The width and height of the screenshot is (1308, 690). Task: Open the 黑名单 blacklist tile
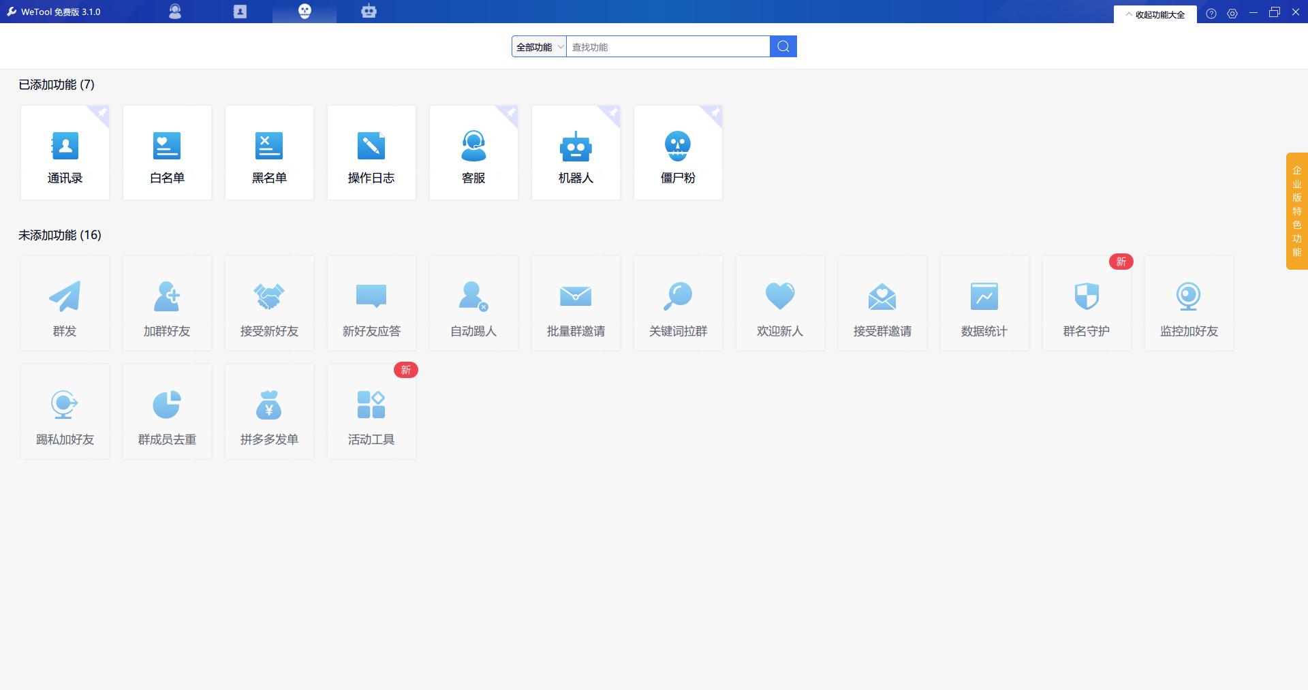[269, 153]
